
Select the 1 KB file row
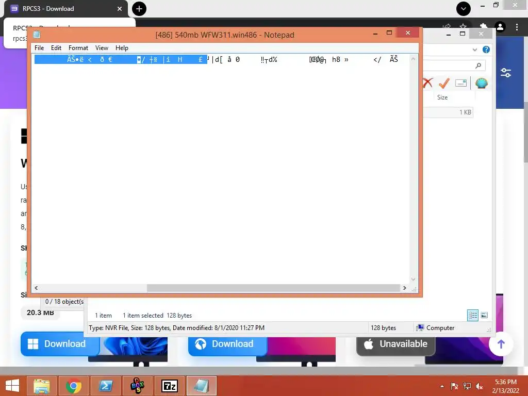click(448, 112)
